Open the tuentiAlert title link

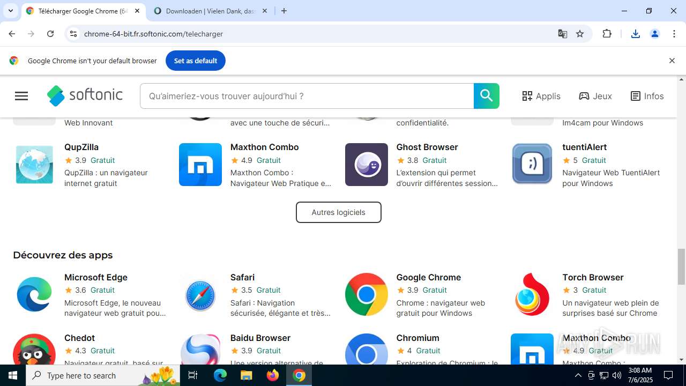pos(585,147)
